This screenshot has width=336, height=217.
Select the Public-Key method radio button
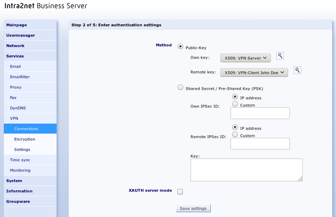pyautogui.click(x=181, y=47)
